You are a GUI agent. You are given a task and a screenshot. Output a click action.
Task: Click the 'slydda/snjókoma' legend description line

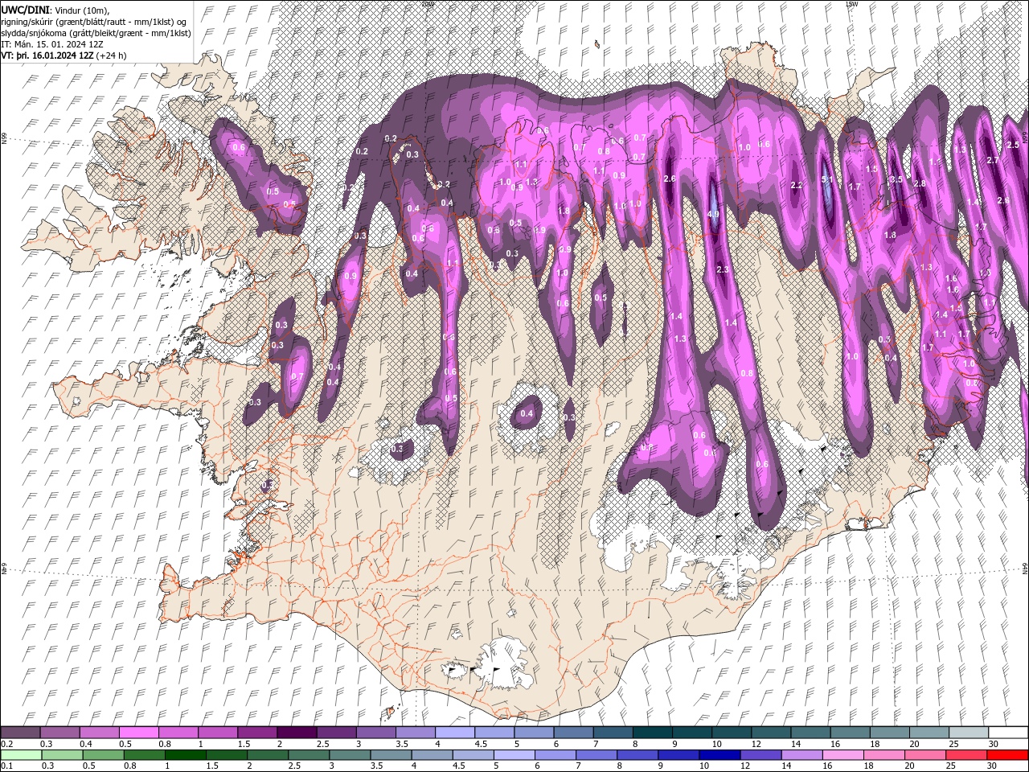(x=96, y=32)
